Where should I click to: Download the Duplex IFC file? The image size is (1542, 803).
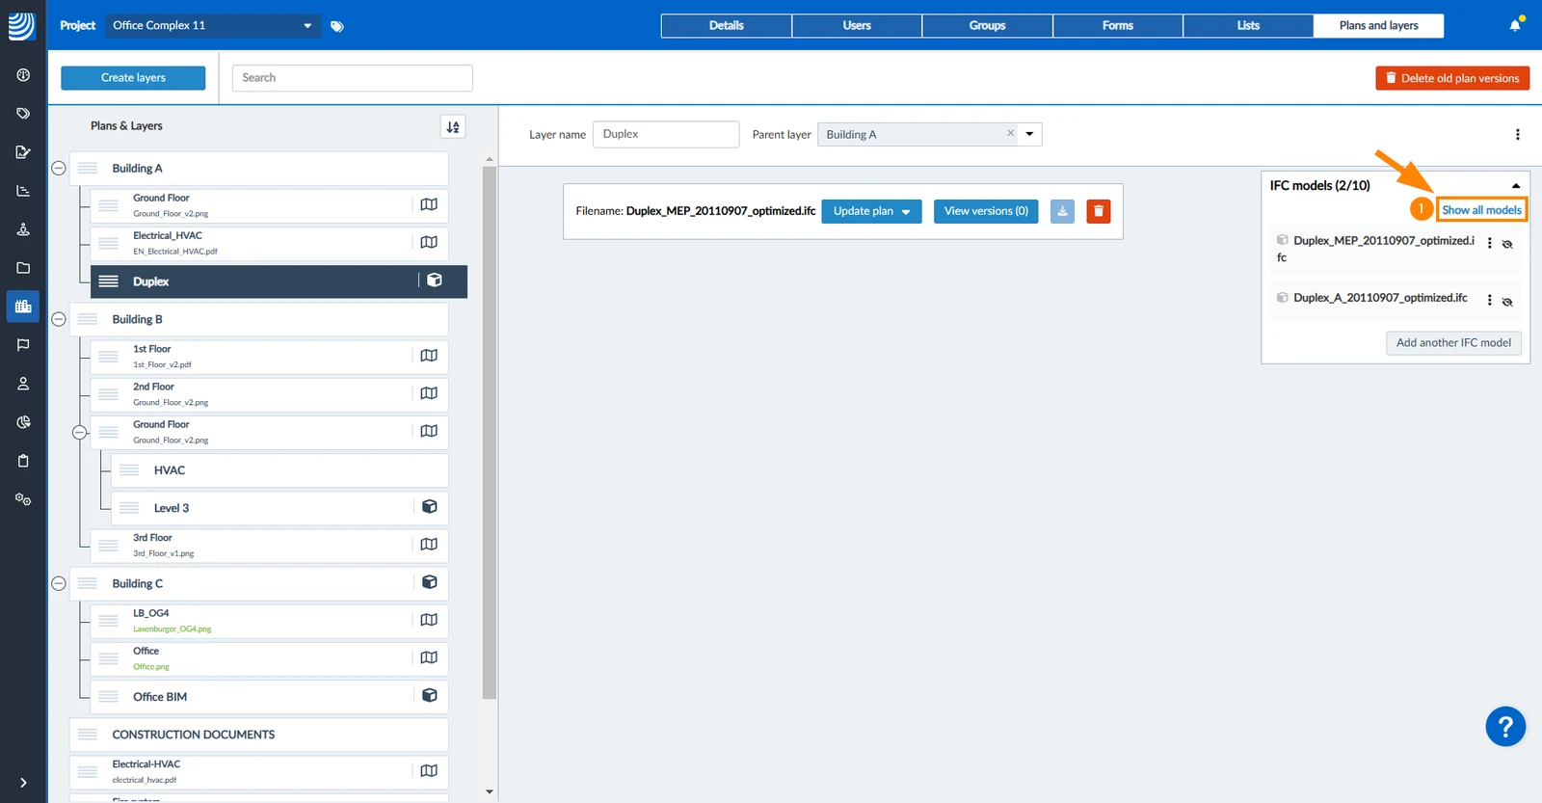pyautogui.click(x=1062, y=211)
